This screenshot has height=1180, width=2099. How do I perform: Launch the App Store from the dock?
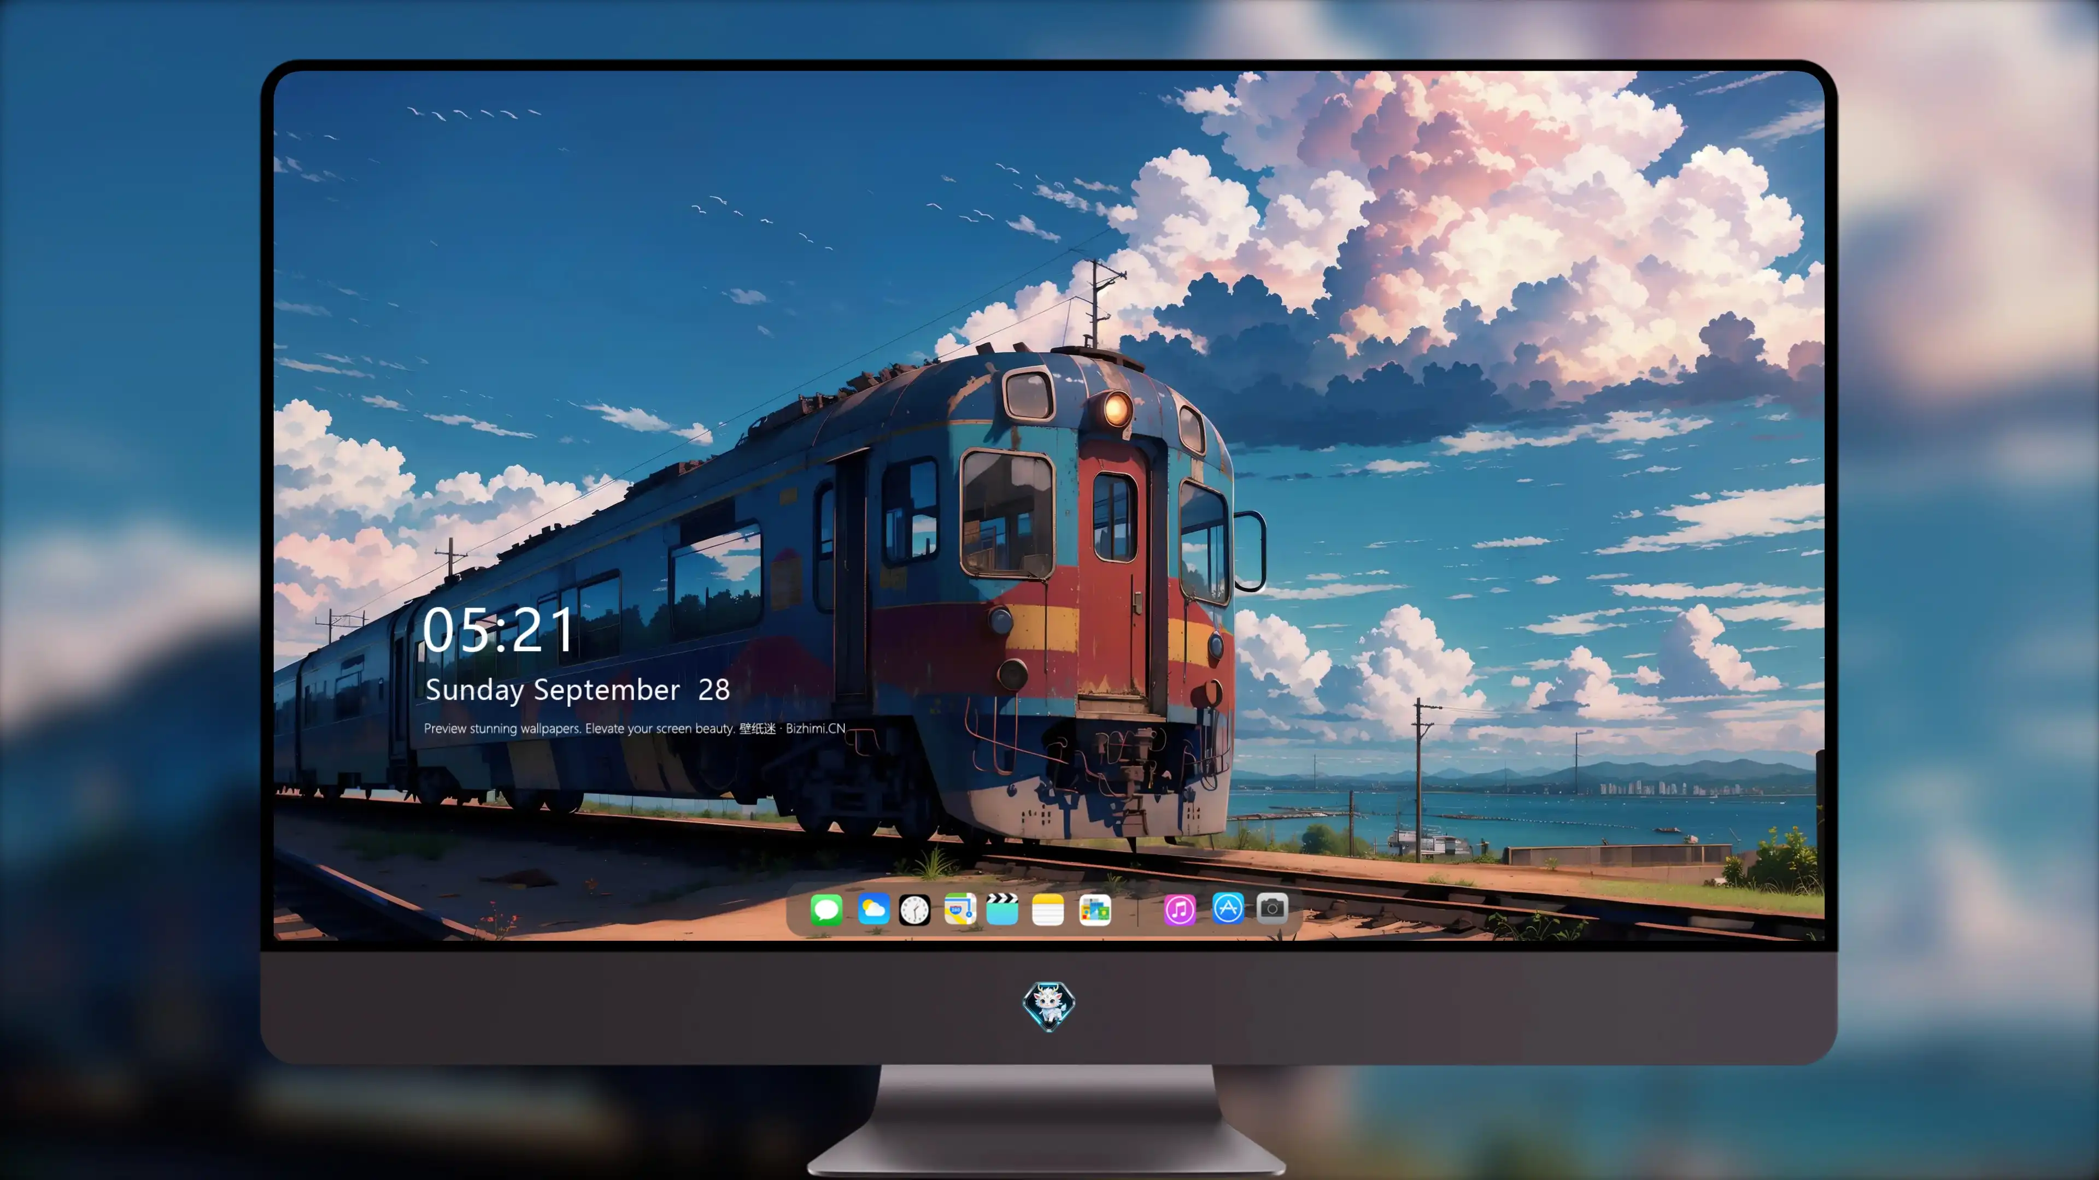click(x=1228, y=908)
